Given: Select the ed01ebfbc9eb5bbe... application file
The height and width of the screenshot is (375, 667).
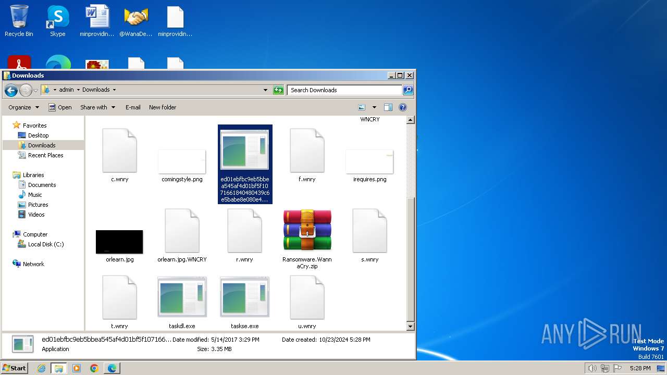Looking at the screenshot, I should (245, 165).
